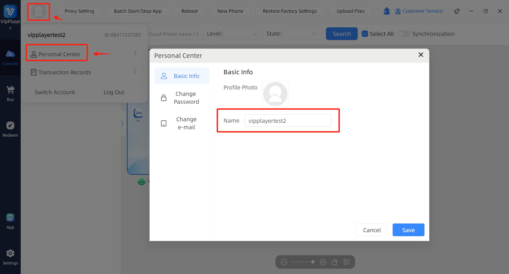509x274 pixels.
Task: Click the Save button
Action: (408, 230)
